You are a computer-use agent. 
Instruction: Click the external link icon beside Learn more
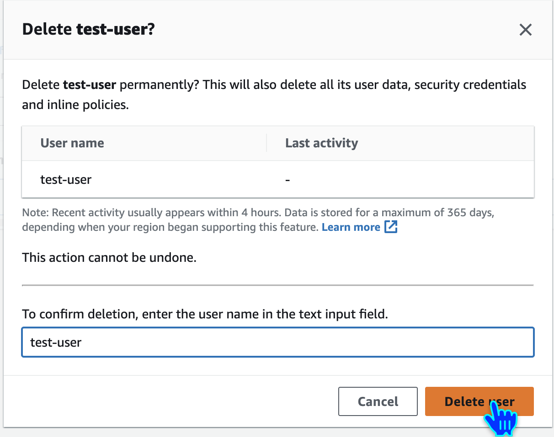(x=391, y=227)
